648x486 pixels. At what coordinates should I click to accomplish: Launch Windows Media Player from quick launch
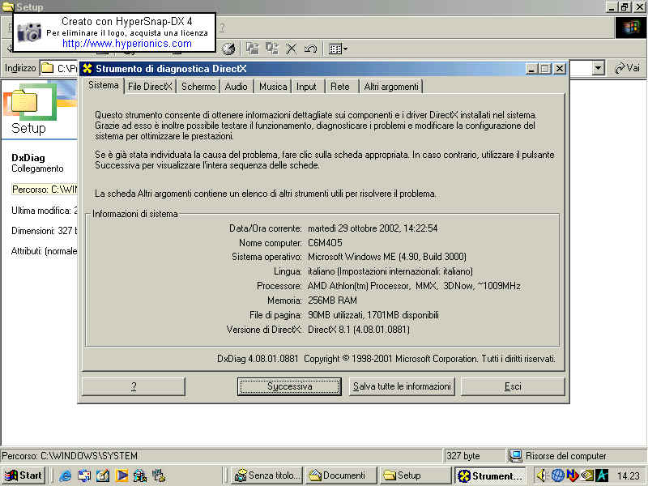122,475
